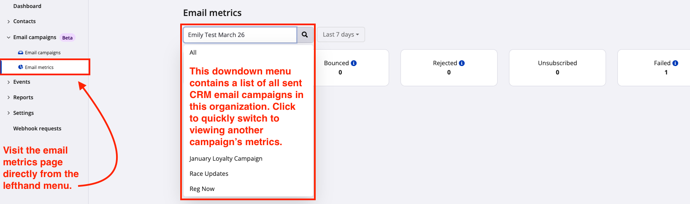Click the Rejected info icon
This screenshot has width=690, height=204.
pyautogui.click(x=462, y=63)
